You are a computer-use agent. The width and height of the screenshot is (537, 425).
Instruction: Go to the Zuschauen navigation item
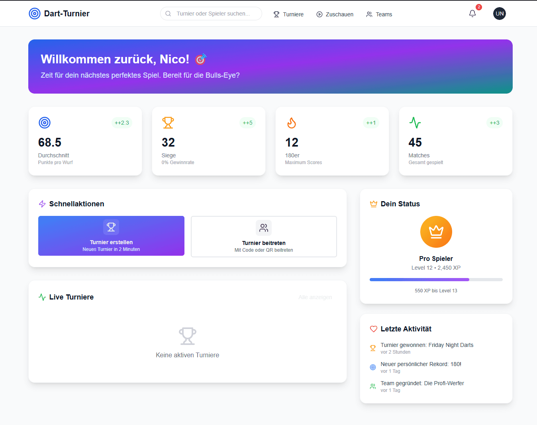(335, 14)
